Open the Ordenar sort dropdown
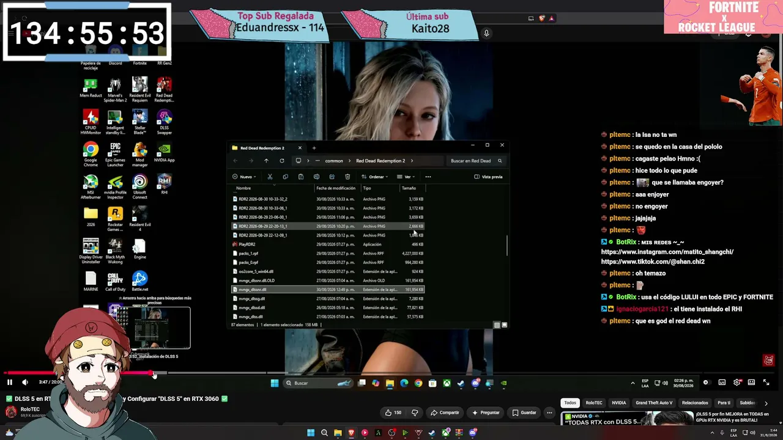Viewport: 783px width, 440px height. [x=375, y=177]
